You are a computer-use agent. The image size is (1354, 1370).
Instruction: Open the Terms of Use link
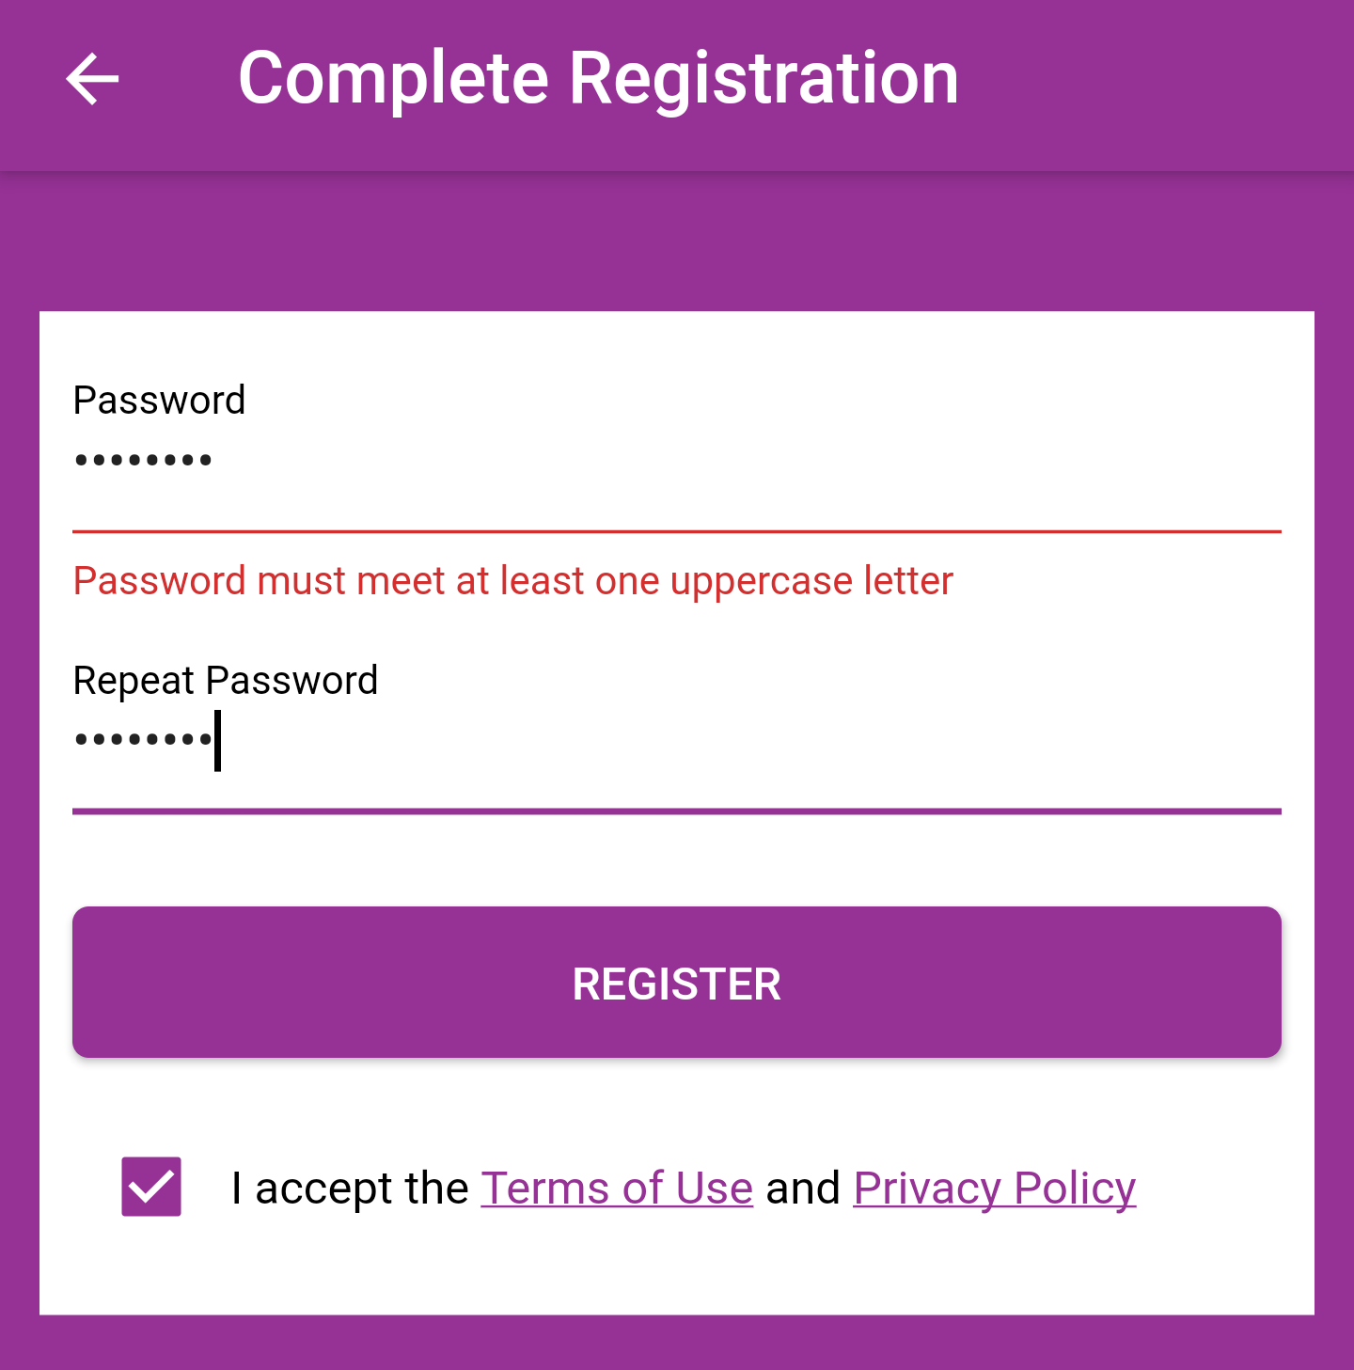(x=617, y=1189)
